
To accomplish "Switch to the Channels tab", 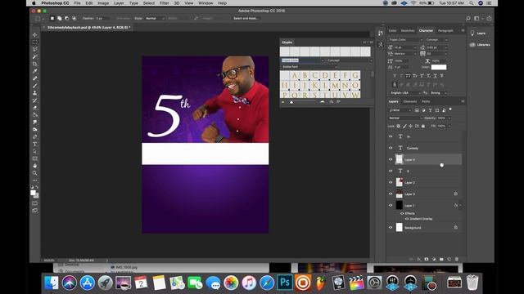I will click(x=409, y=101).
